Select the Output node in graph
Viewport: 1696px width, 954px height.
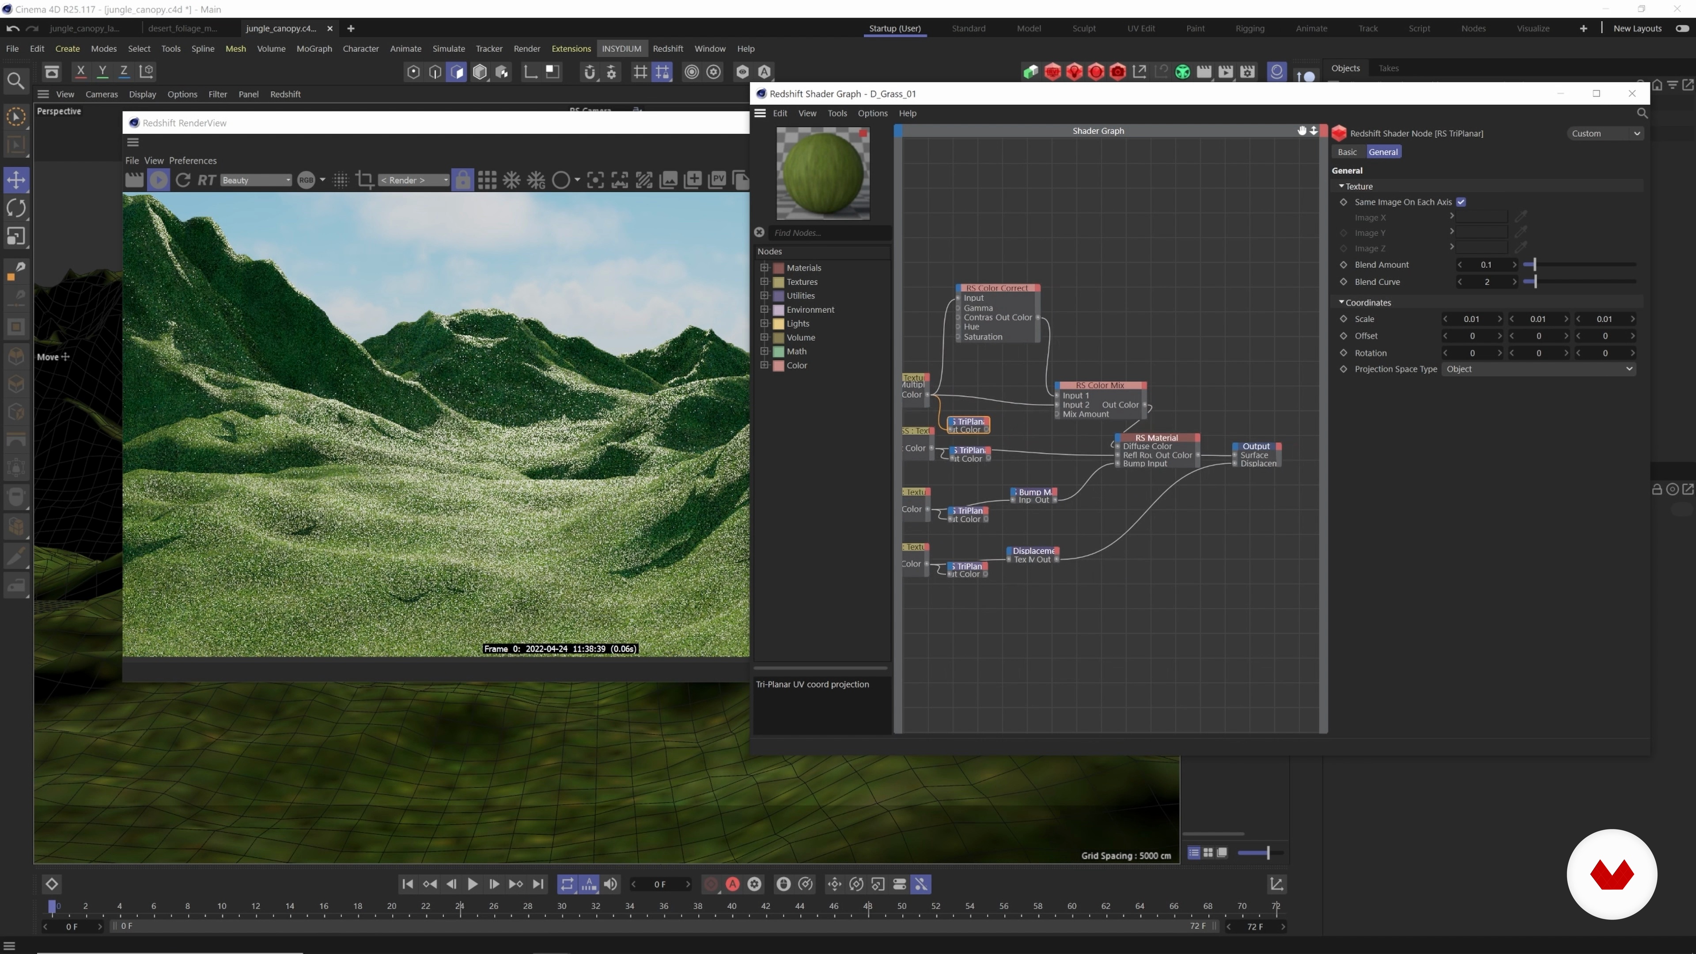1256,446
